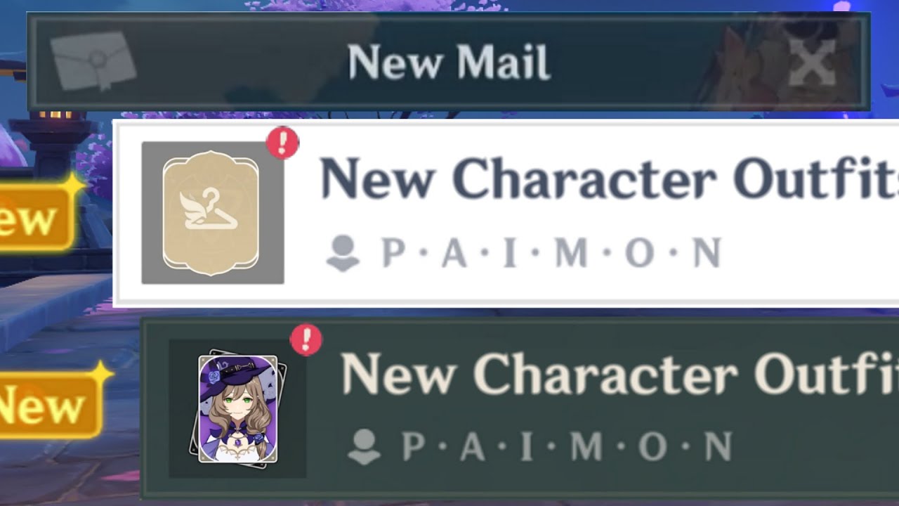The width and height of the screenshot is (899, 506).
Task: Click red alert badge on hanger icon
Action: [x=282, y=143]
